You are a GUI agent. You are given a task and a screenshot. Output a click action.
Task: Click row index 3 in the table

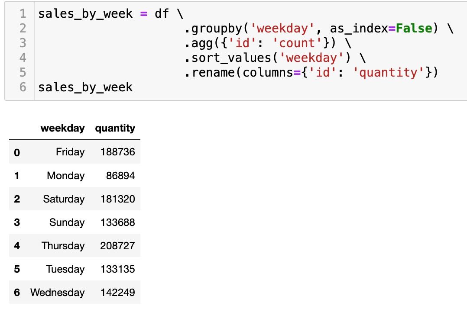(x=17, y=222)
